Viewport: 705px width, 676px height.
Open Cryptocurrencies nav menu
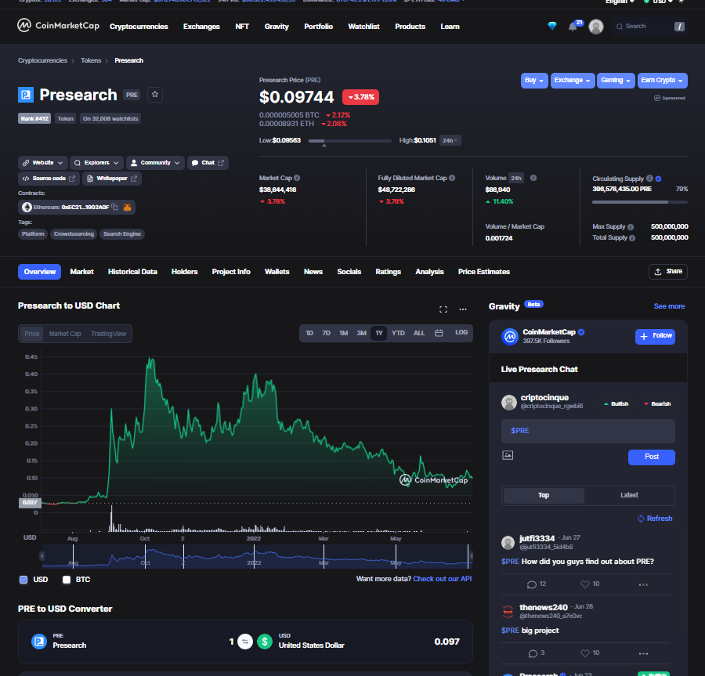click(139, 27)
